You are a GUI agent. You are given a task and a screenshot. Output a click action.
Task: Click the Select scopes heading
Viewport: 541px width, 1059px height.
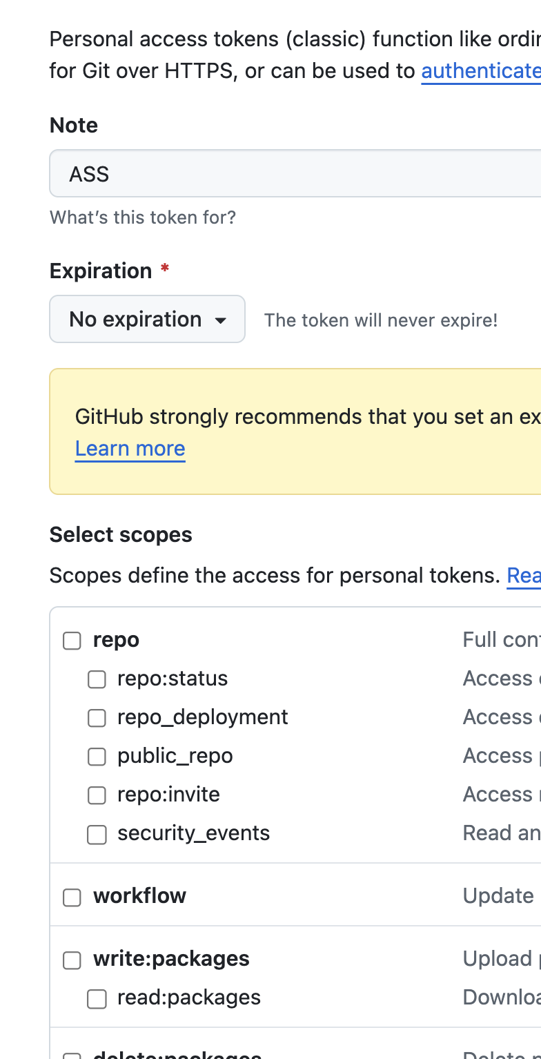tap(121, 535)
